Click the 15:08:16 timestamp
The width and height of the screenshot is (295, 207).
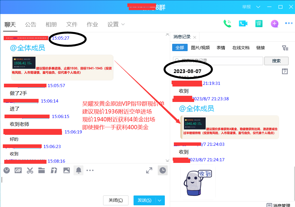pos(56,161)
